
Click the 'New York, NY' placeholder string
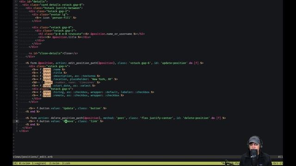click(x=102, y=79)
